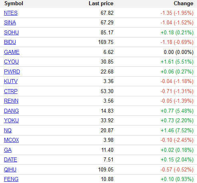Select the KUTV symbol link
This screenshot has height=183, width=197.
tap(11, 81)
